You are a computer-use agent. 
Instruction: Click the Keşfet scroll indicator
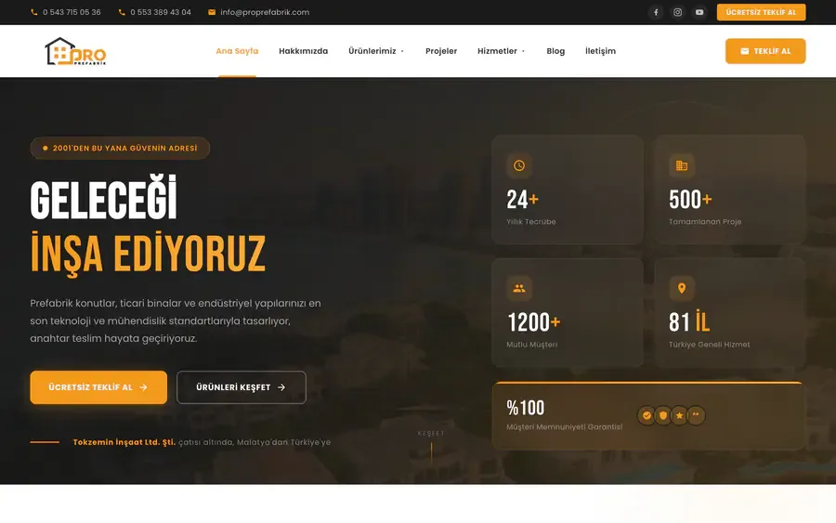click(431, 447)
